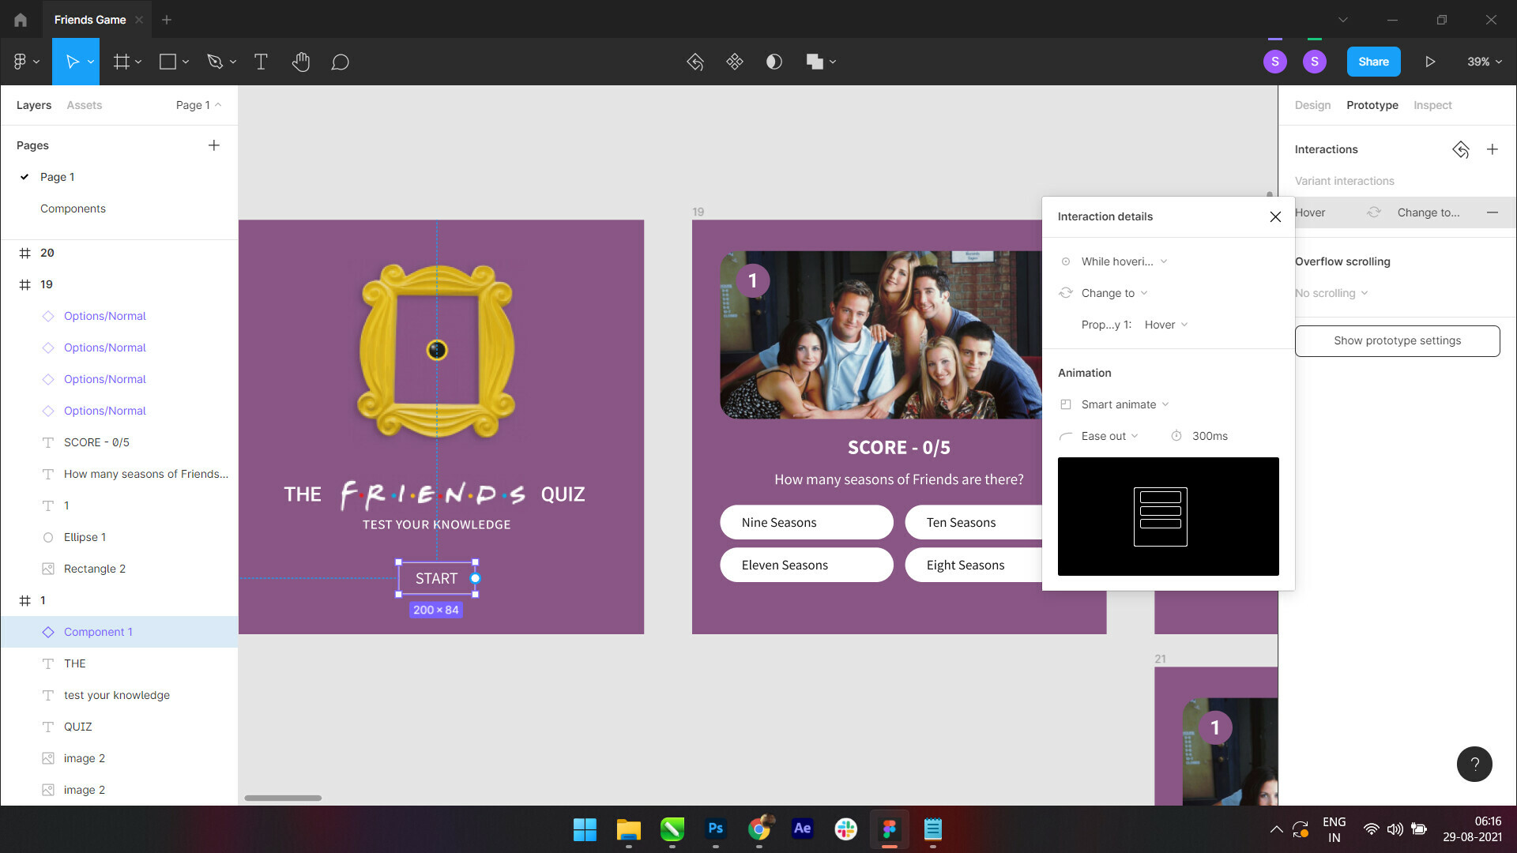Image resolution: width=1517 pixels, height=853 pixels.
Task: Click the canvas horizontal scrollbar
Action: (x=283, y=798)
